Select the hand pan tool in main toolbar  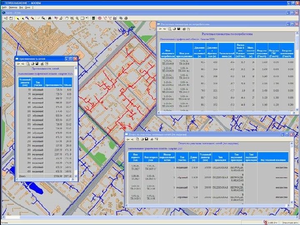tap(67, 18)
